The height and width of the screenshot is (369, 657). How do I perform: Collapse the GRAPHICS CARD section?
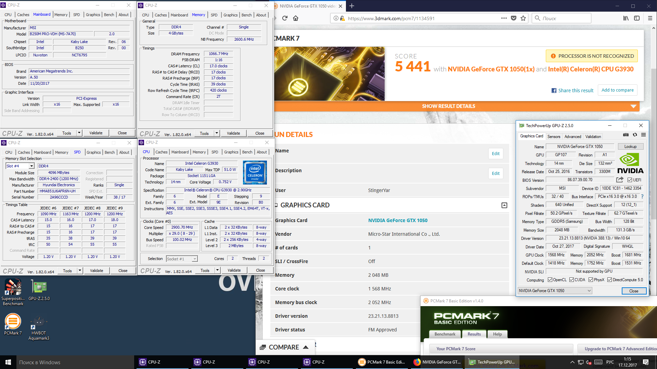pos(504,205)
